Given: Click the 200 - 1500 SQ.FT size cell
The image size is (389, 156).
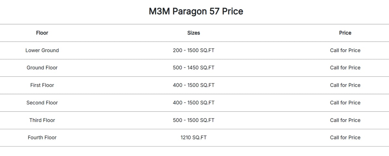Looking at the screenshot, I should coord(193,51).
